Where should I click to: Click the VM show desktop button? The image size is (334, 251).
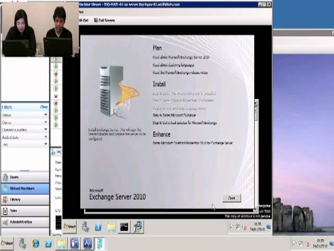click(x=269, y=226)
